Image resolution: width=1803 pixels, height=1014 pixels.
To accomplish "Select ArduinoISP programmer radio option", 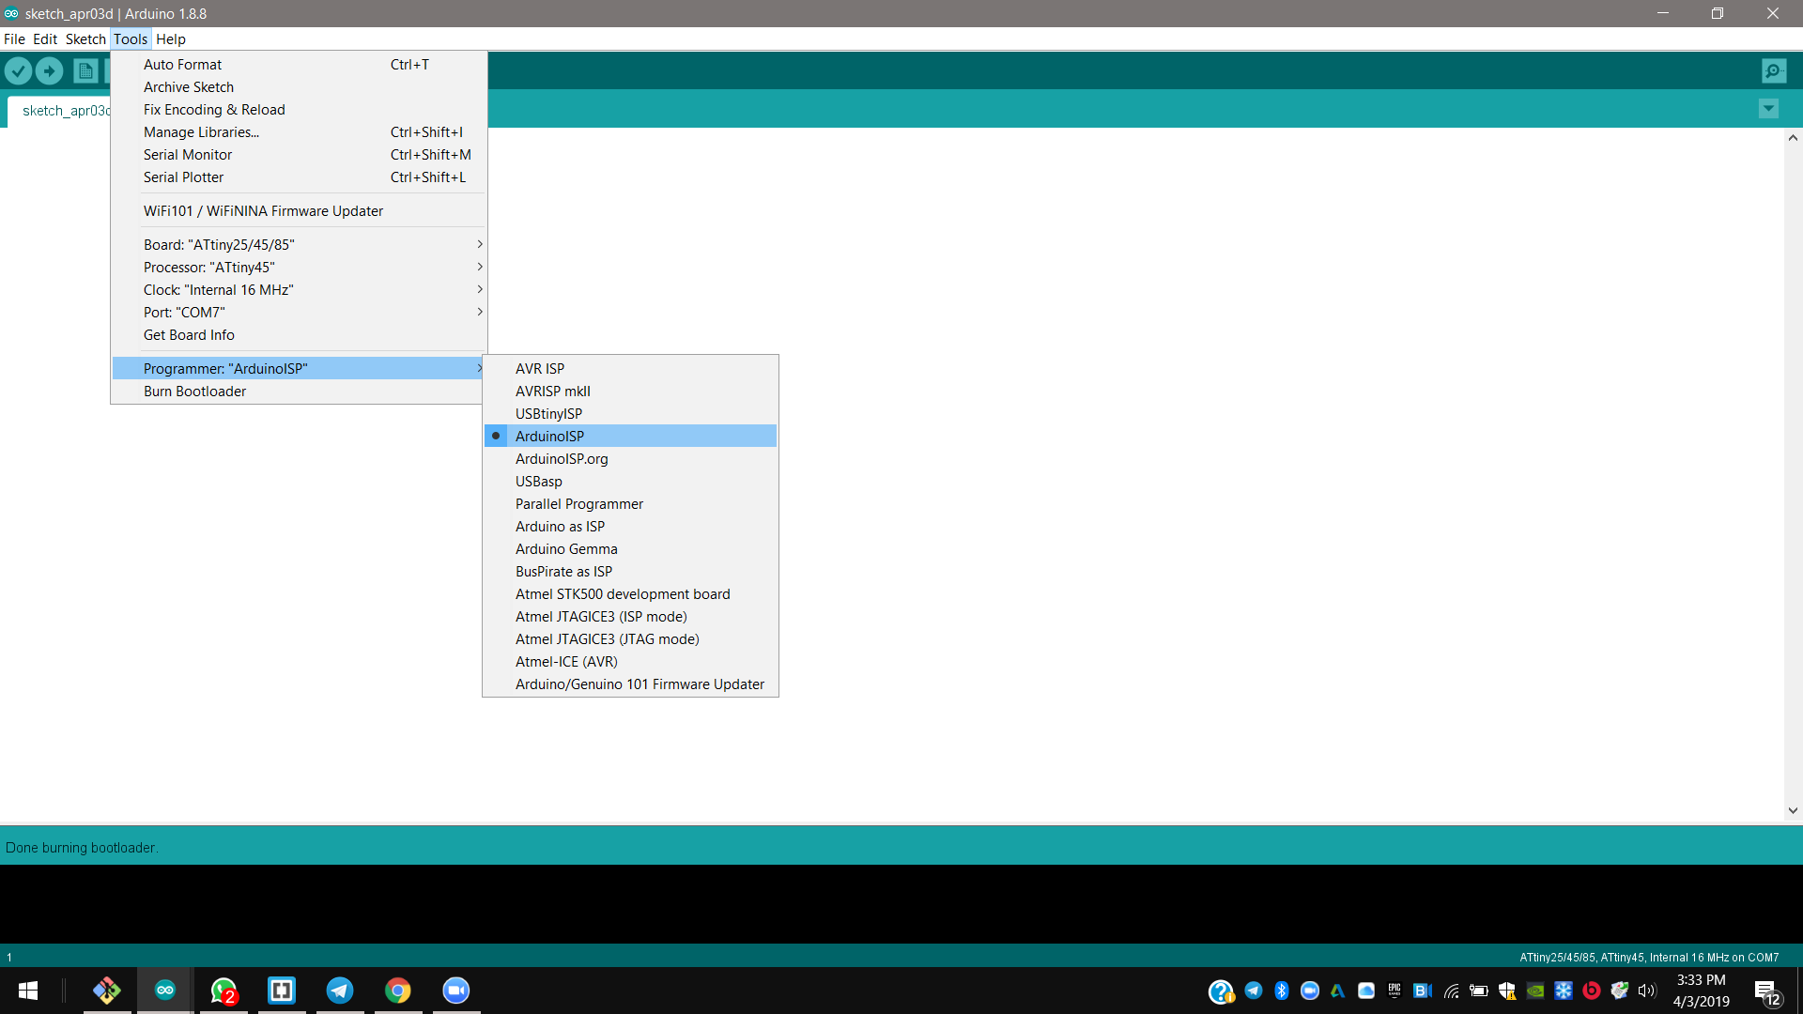I will (549, 436).
